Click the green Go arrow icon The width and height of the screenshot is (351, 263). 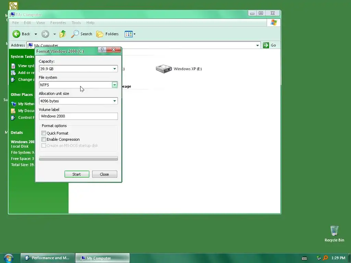click(266, 45)
